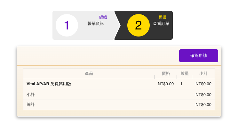Click the 總計 row label
The height and width of the screenshot is (131, 230).
point(31,105)
